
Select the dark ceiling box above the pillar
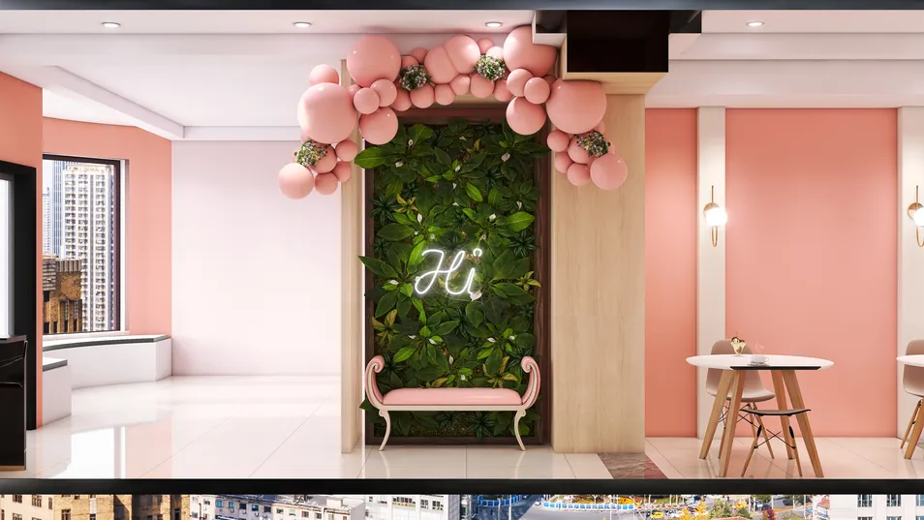[615, 46]
